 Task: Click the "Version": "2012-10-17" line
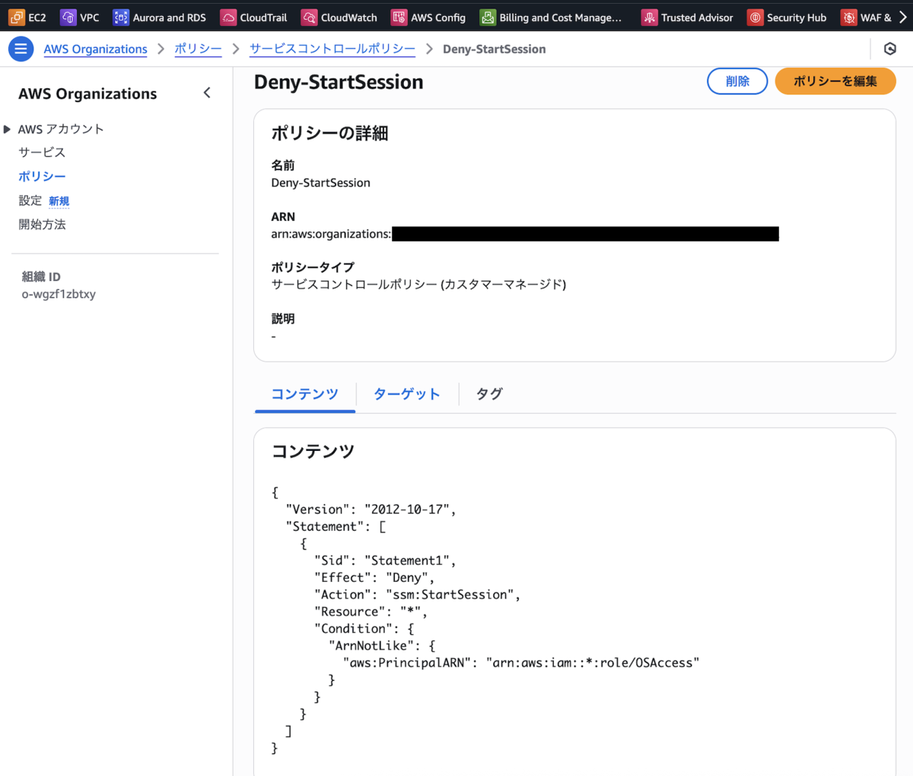(371, 509)
